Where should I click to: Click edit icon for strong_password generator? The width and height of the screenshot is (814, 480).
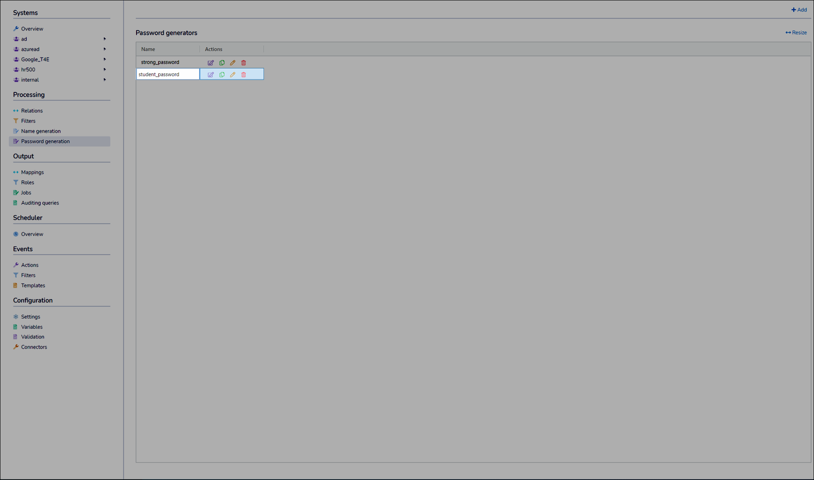pos(211,63)
